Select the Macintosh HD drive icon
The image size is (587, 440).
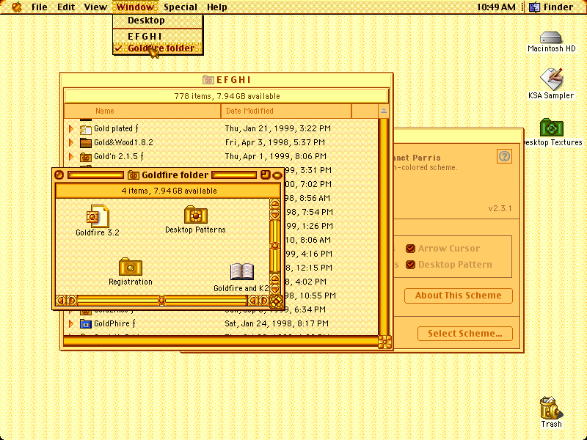pyautogui.click(x=551, y=37)
